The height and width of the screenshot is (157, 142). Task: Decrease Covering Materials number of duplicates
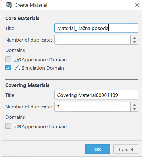click(x=135, y=109)
